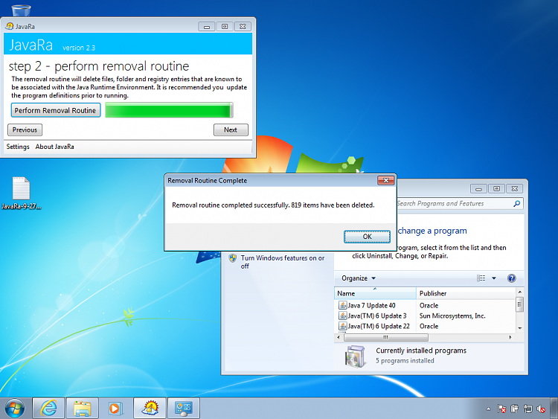Click the removal progress bar in JavaRa

click(x=169, y=110)
